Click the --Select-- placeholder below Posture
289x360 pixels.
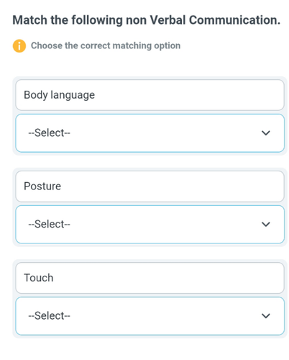[x=50, y=225]
